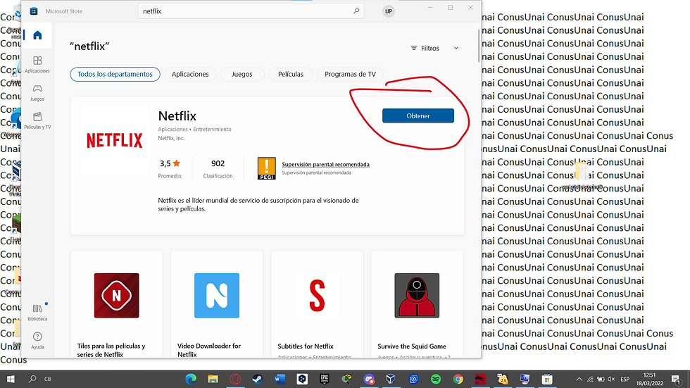
Task: Click Tiles para las películas title text
Action: (111, 350)
